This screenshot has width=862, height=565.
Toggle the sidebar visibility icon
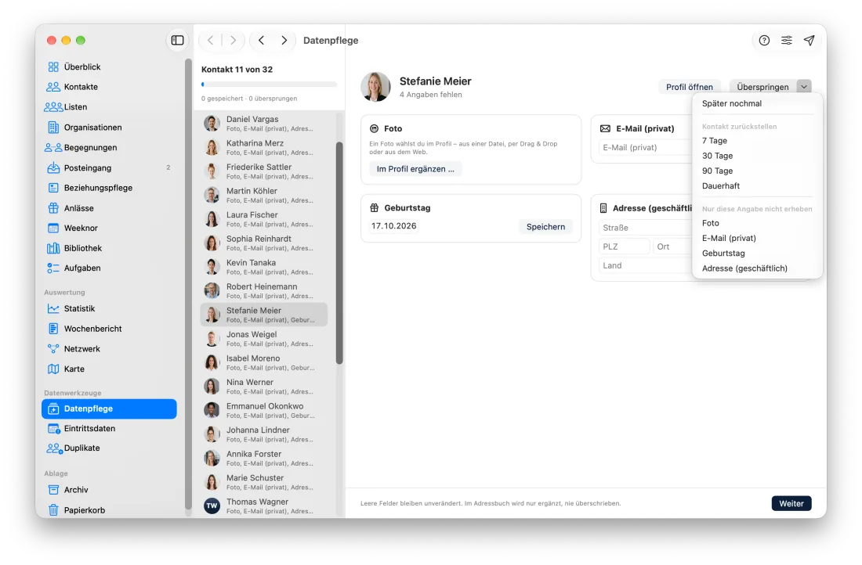tap(177, 40)
